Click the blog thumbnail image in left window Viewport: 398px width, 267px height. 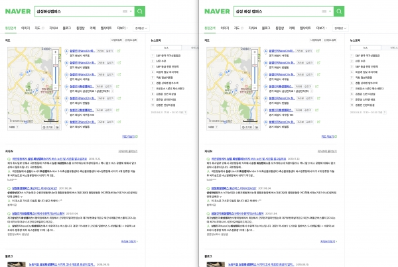[17, 264]
